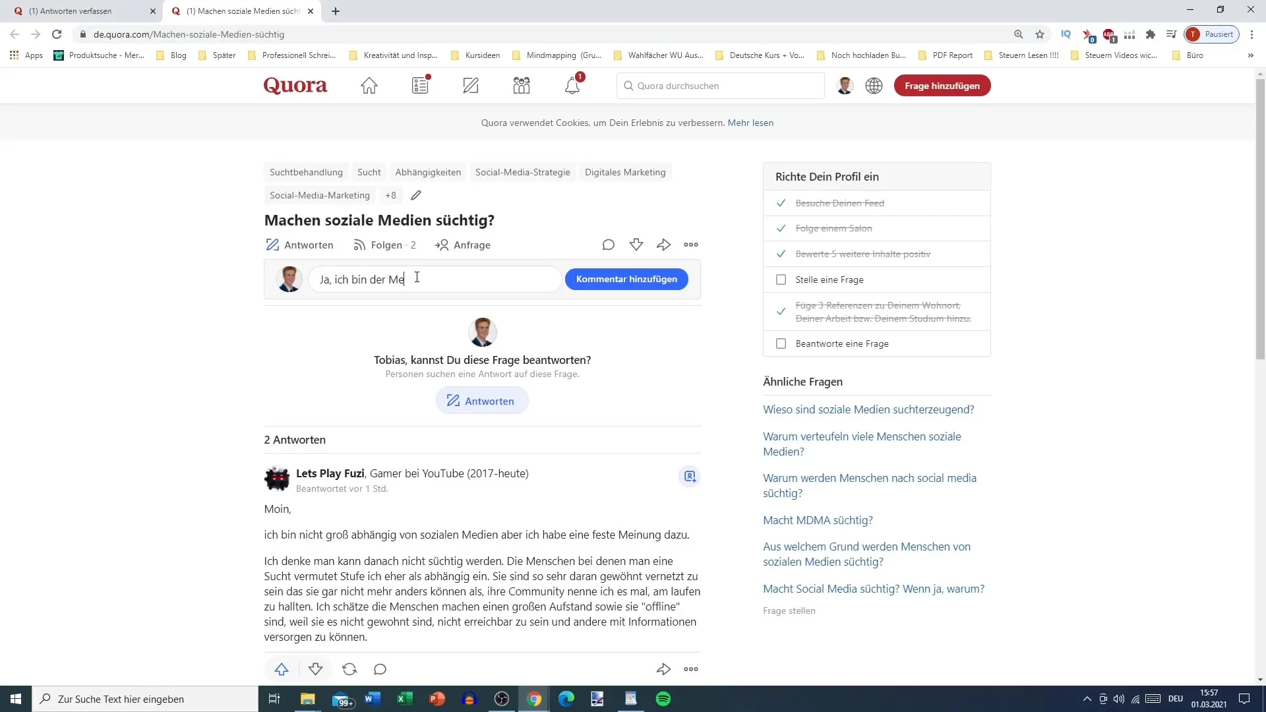Screen dimensions: 1266x712
Task: Go to Quora home feed icon
Action: coord(369,86)
